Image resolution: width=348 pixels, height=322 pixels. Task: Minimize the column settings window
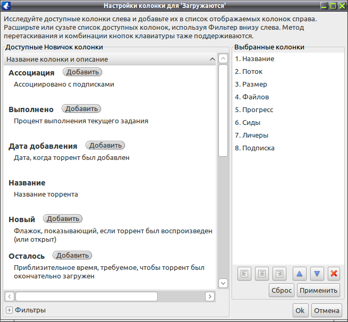pos(324,6)
